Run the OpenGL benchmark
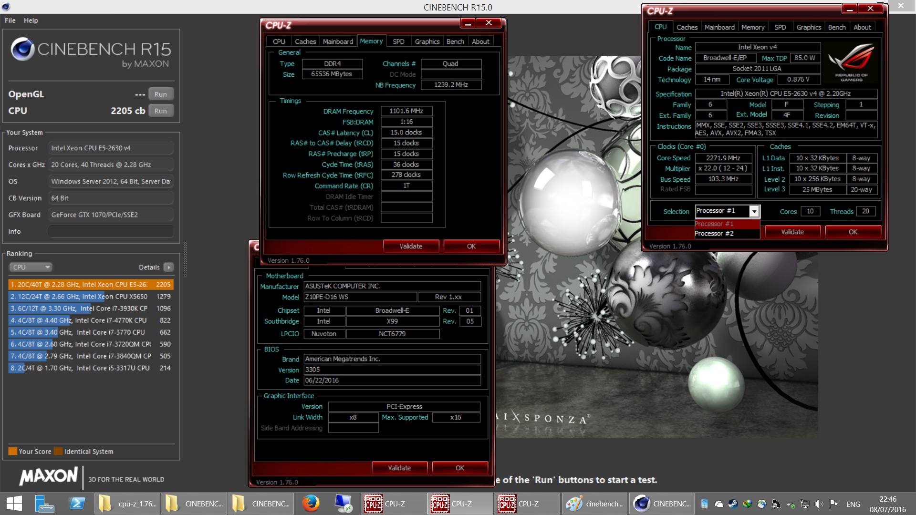This screenshot has width=916, height=515. pos(161,94)
